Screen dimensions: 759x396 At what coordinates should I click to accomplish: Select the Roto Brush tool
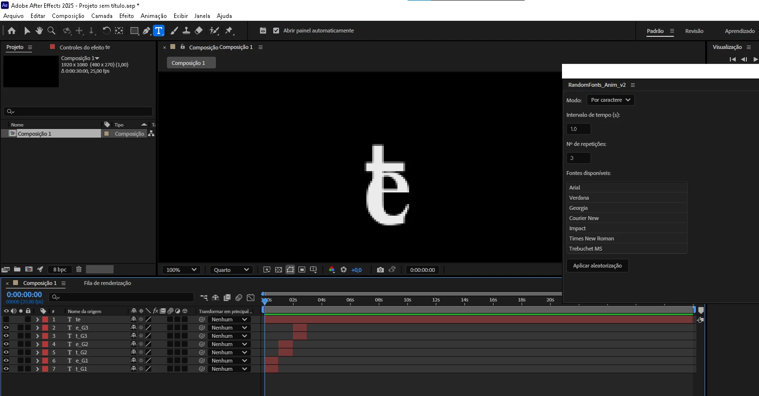click(214, 31)
